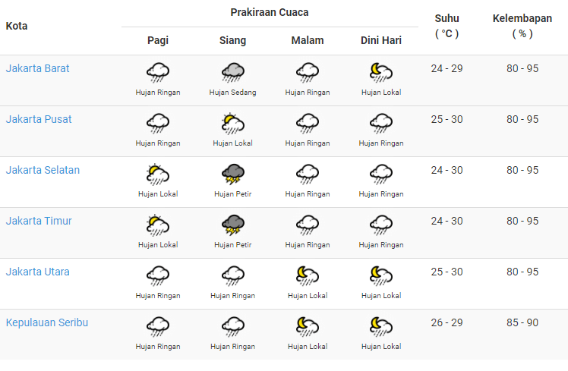Click the Pagi column header
Viewport: 568px width, 371px height.
[x=158, y=41]
